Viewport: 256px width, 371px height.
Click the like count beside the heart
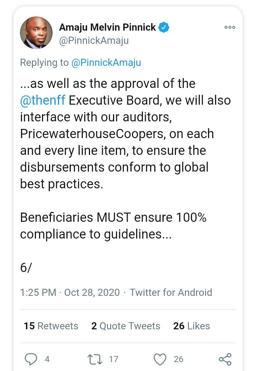point(178,359)
